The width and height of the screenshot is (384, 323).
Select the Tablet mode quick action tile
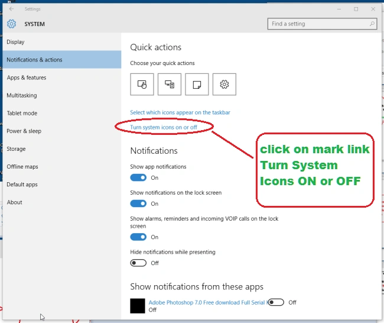[x=142, y=84]
